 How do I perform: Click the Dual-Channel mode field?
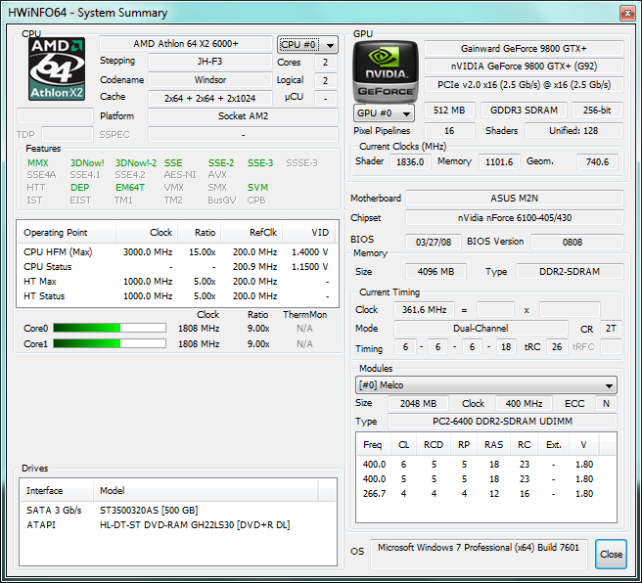481,328
